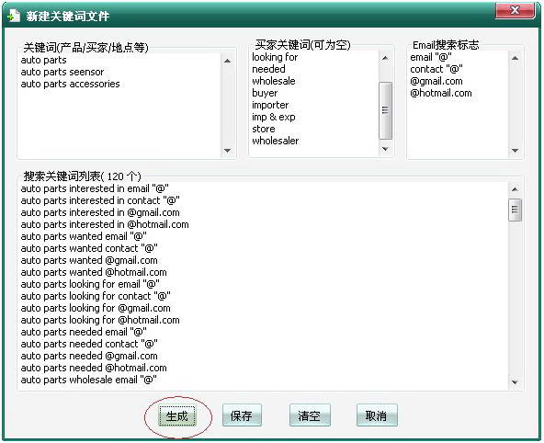Click down arrow of Email flags scrollbar
Image resolution: width=544 pixels, height=443 pixels.
pos(515,151)
